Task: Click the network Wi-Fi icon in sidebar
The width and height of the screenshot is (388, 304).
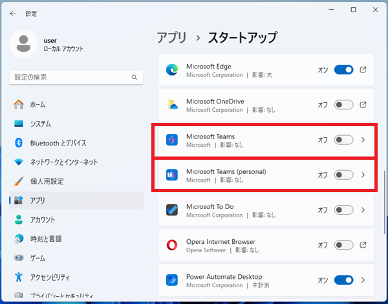Action: pyautogui.click(x=19, y=162)
